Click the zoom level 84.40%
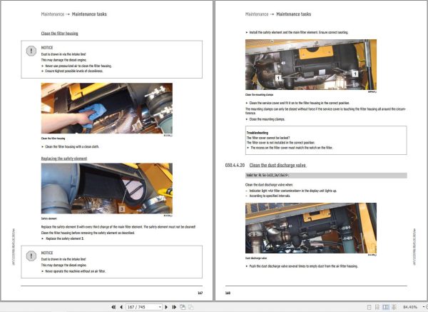This screenshot has width=428, height=312. [x=410, y=307]
